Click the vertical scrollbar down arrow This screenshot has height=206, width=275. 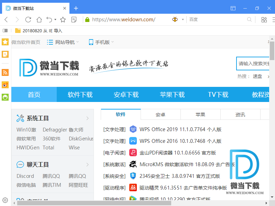(x=272, y=197)
